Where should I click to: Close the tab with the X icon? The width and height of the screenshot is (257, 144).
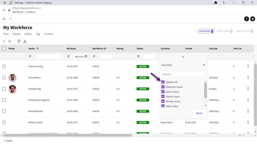[x=4, y=10]
